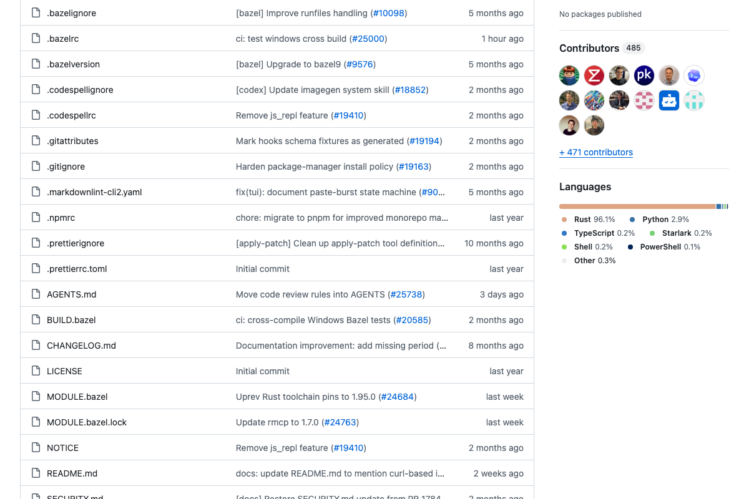Show all '+ 471 contributors'
The height and width of the screenshot is (499, 749).
pyautogui.click(x=596, y=152)
